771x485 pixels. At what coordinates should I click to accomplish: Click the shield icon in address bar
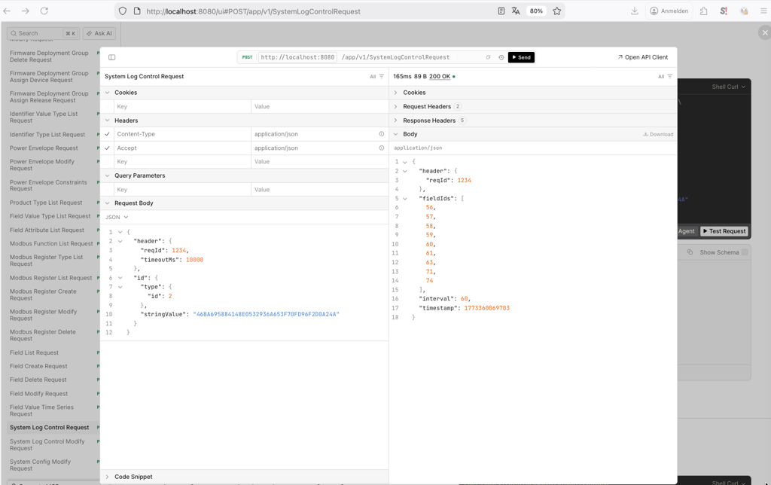coord(123,11)
